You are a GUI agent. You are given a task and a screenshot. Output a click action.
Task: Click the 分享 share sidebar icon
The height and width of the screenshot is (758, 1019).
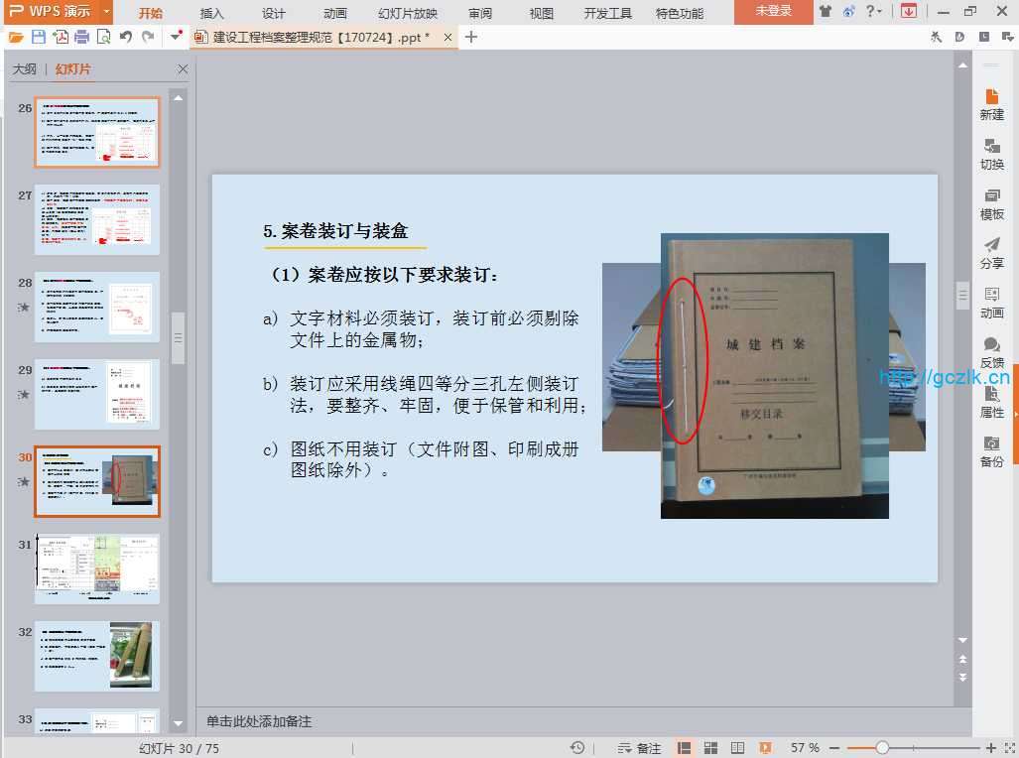991,253
